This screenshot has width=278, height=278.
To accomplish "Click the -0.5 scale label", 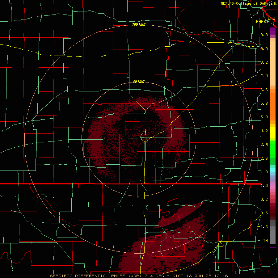I will 263,213.
